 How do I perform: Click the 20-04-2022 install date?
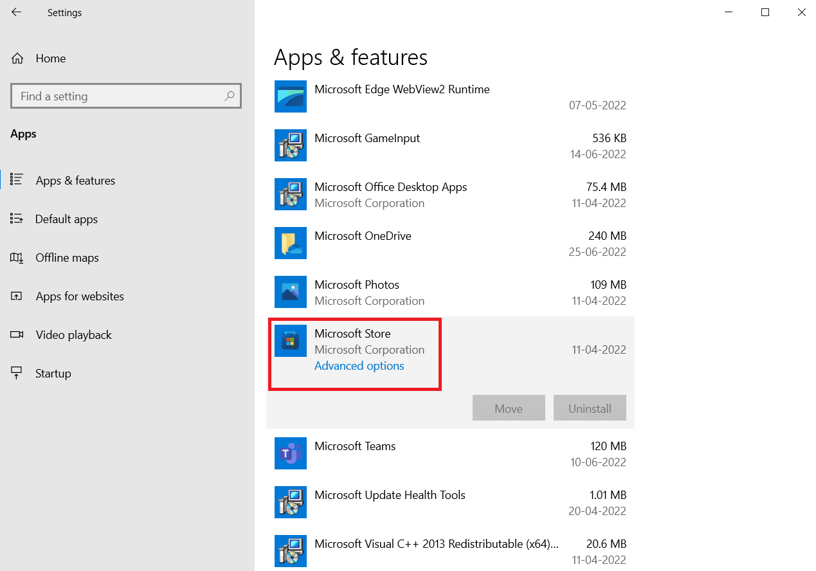click(598, 511)
